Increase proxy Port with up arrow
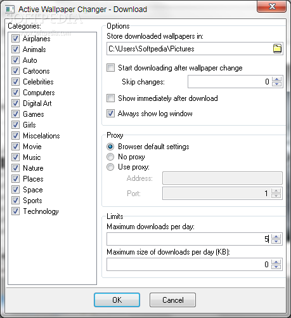291x318 pixels. [x=276, y=190]
